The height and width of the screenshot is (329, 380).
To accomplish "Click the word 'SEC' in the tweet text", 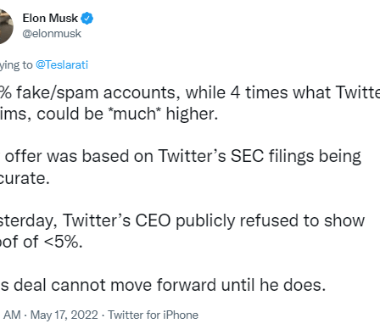I will [247, 156].
